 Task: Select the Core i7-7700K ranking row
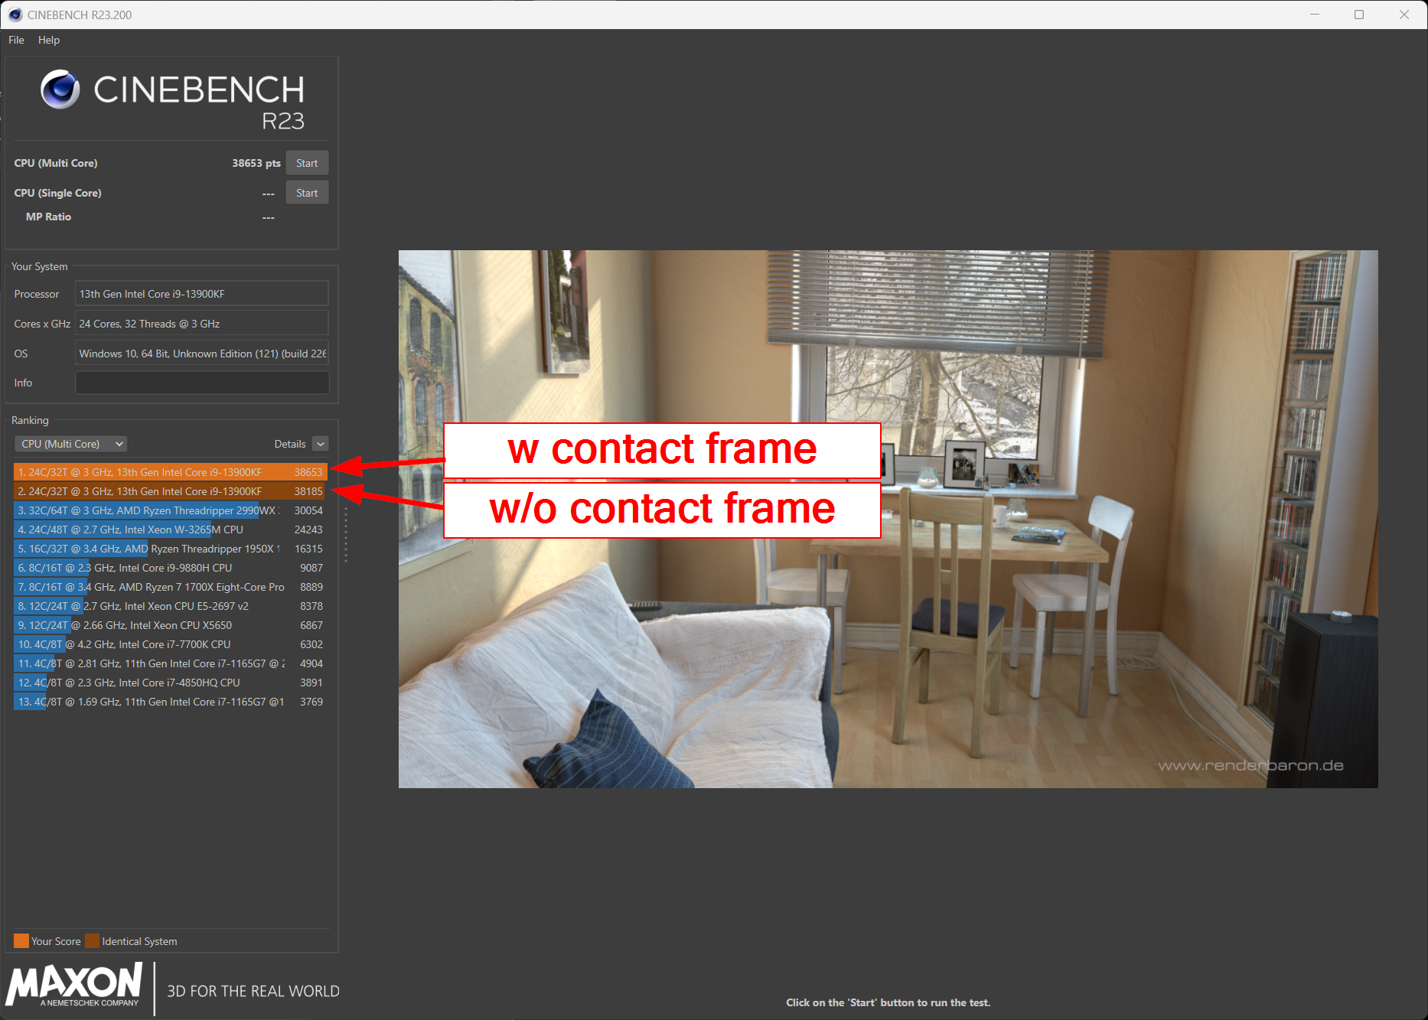170,644
